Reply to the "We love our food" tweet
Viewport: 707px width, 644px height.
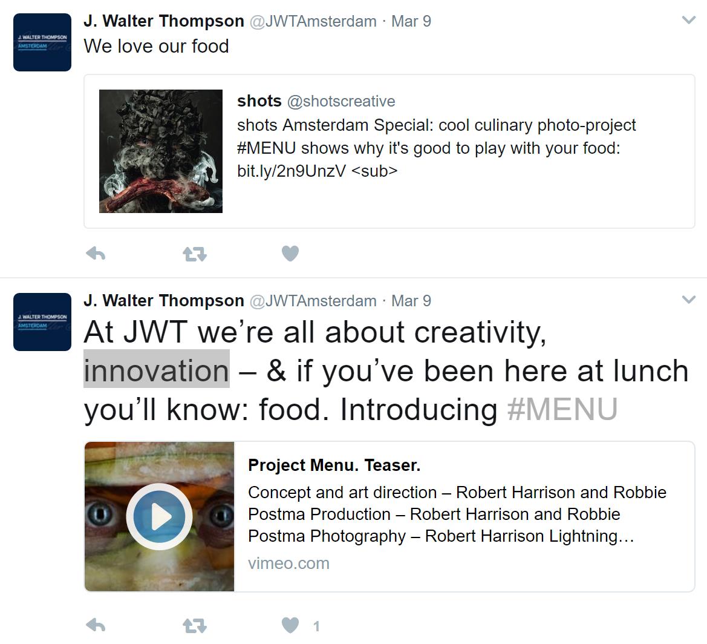96,254
